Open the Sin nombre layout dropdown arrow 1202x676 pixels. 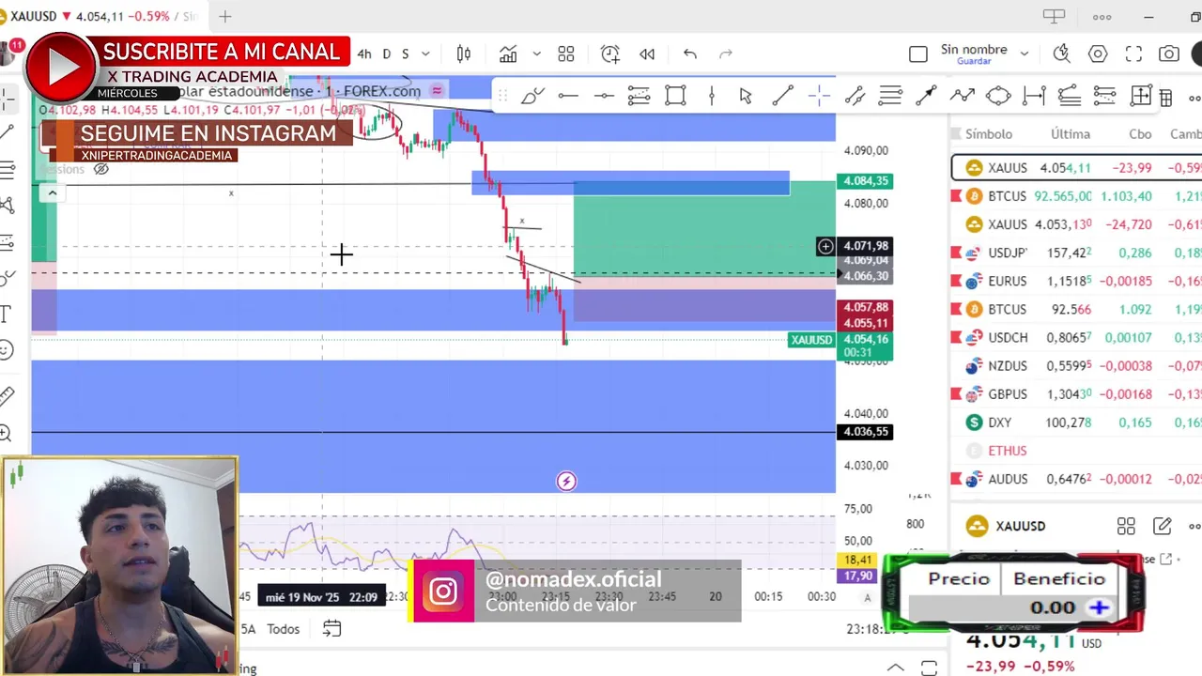coord(1024,54)
